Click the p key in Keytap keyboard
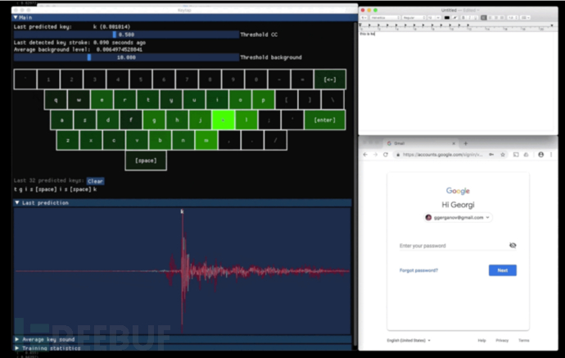Screen dimensions: 565x358 tap(263, 99)
